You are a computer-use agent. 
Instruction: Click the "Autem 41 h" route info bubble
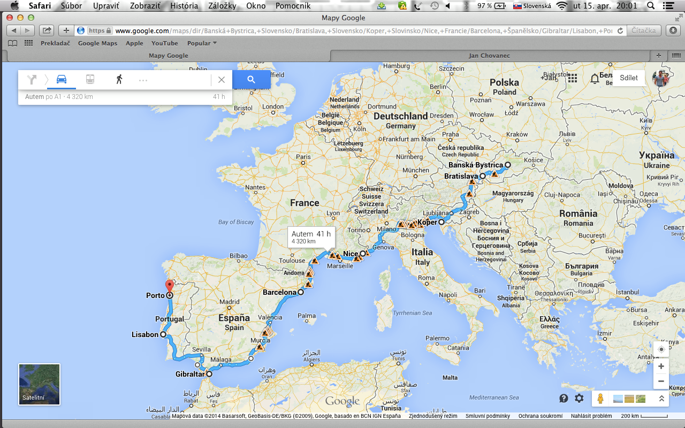click(311, 237)
